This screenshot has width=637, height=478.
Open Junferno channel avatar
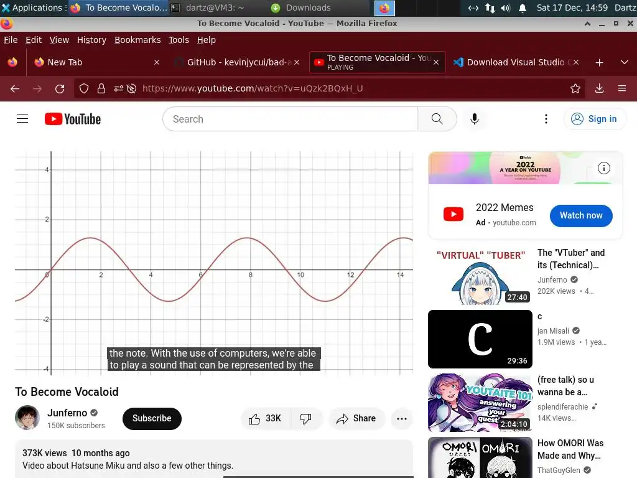click(x=27, y=418)
